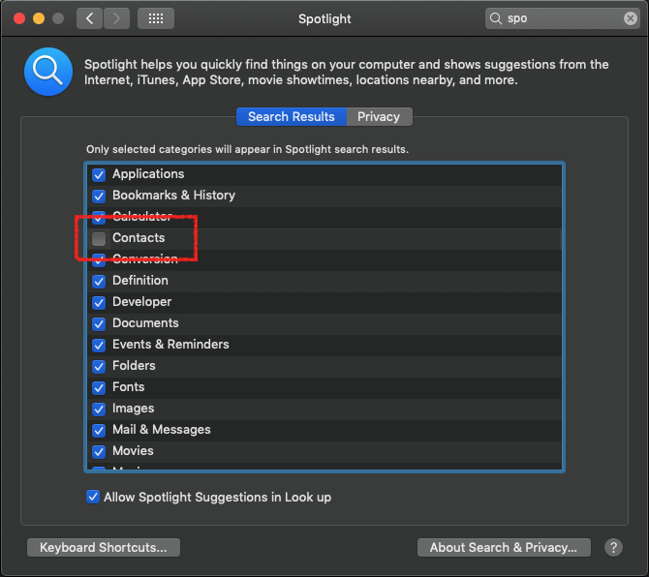Screen dimensions: 649x577
Task: Select the Applications row label
Action: [x=148, y=173]
